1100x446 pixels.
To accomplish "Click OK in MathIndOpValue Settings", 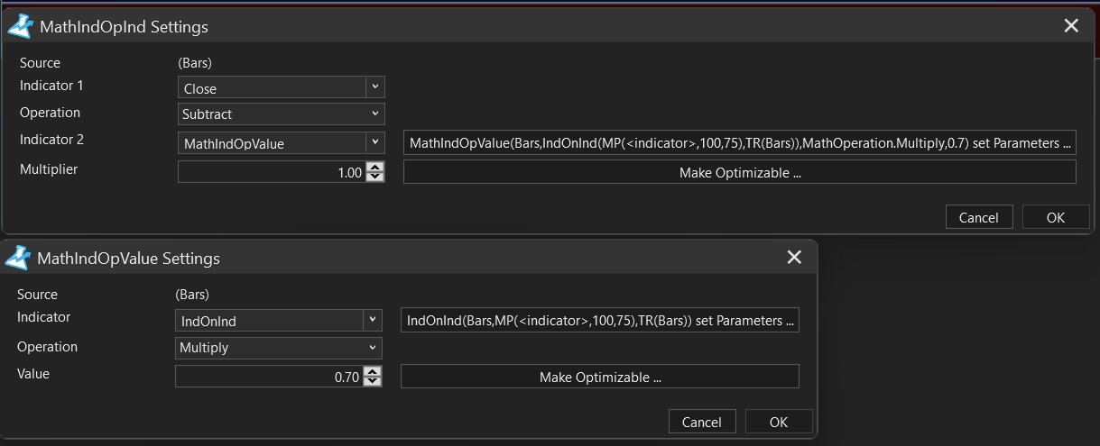I will point(779,422).
